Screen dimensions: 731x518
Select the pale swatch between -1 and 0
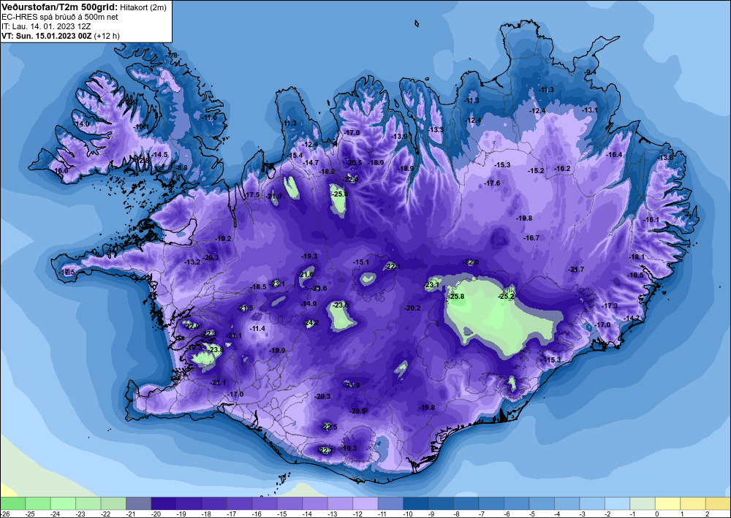pos(642,503)
